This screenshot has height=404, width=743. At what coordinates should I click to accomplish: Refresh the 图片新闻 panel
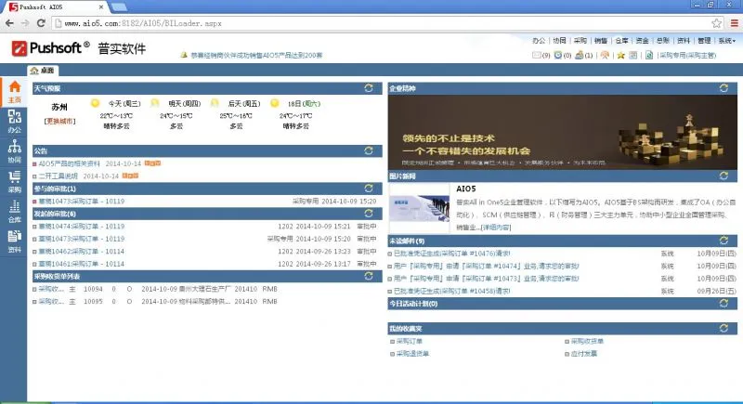coord(723,176)
